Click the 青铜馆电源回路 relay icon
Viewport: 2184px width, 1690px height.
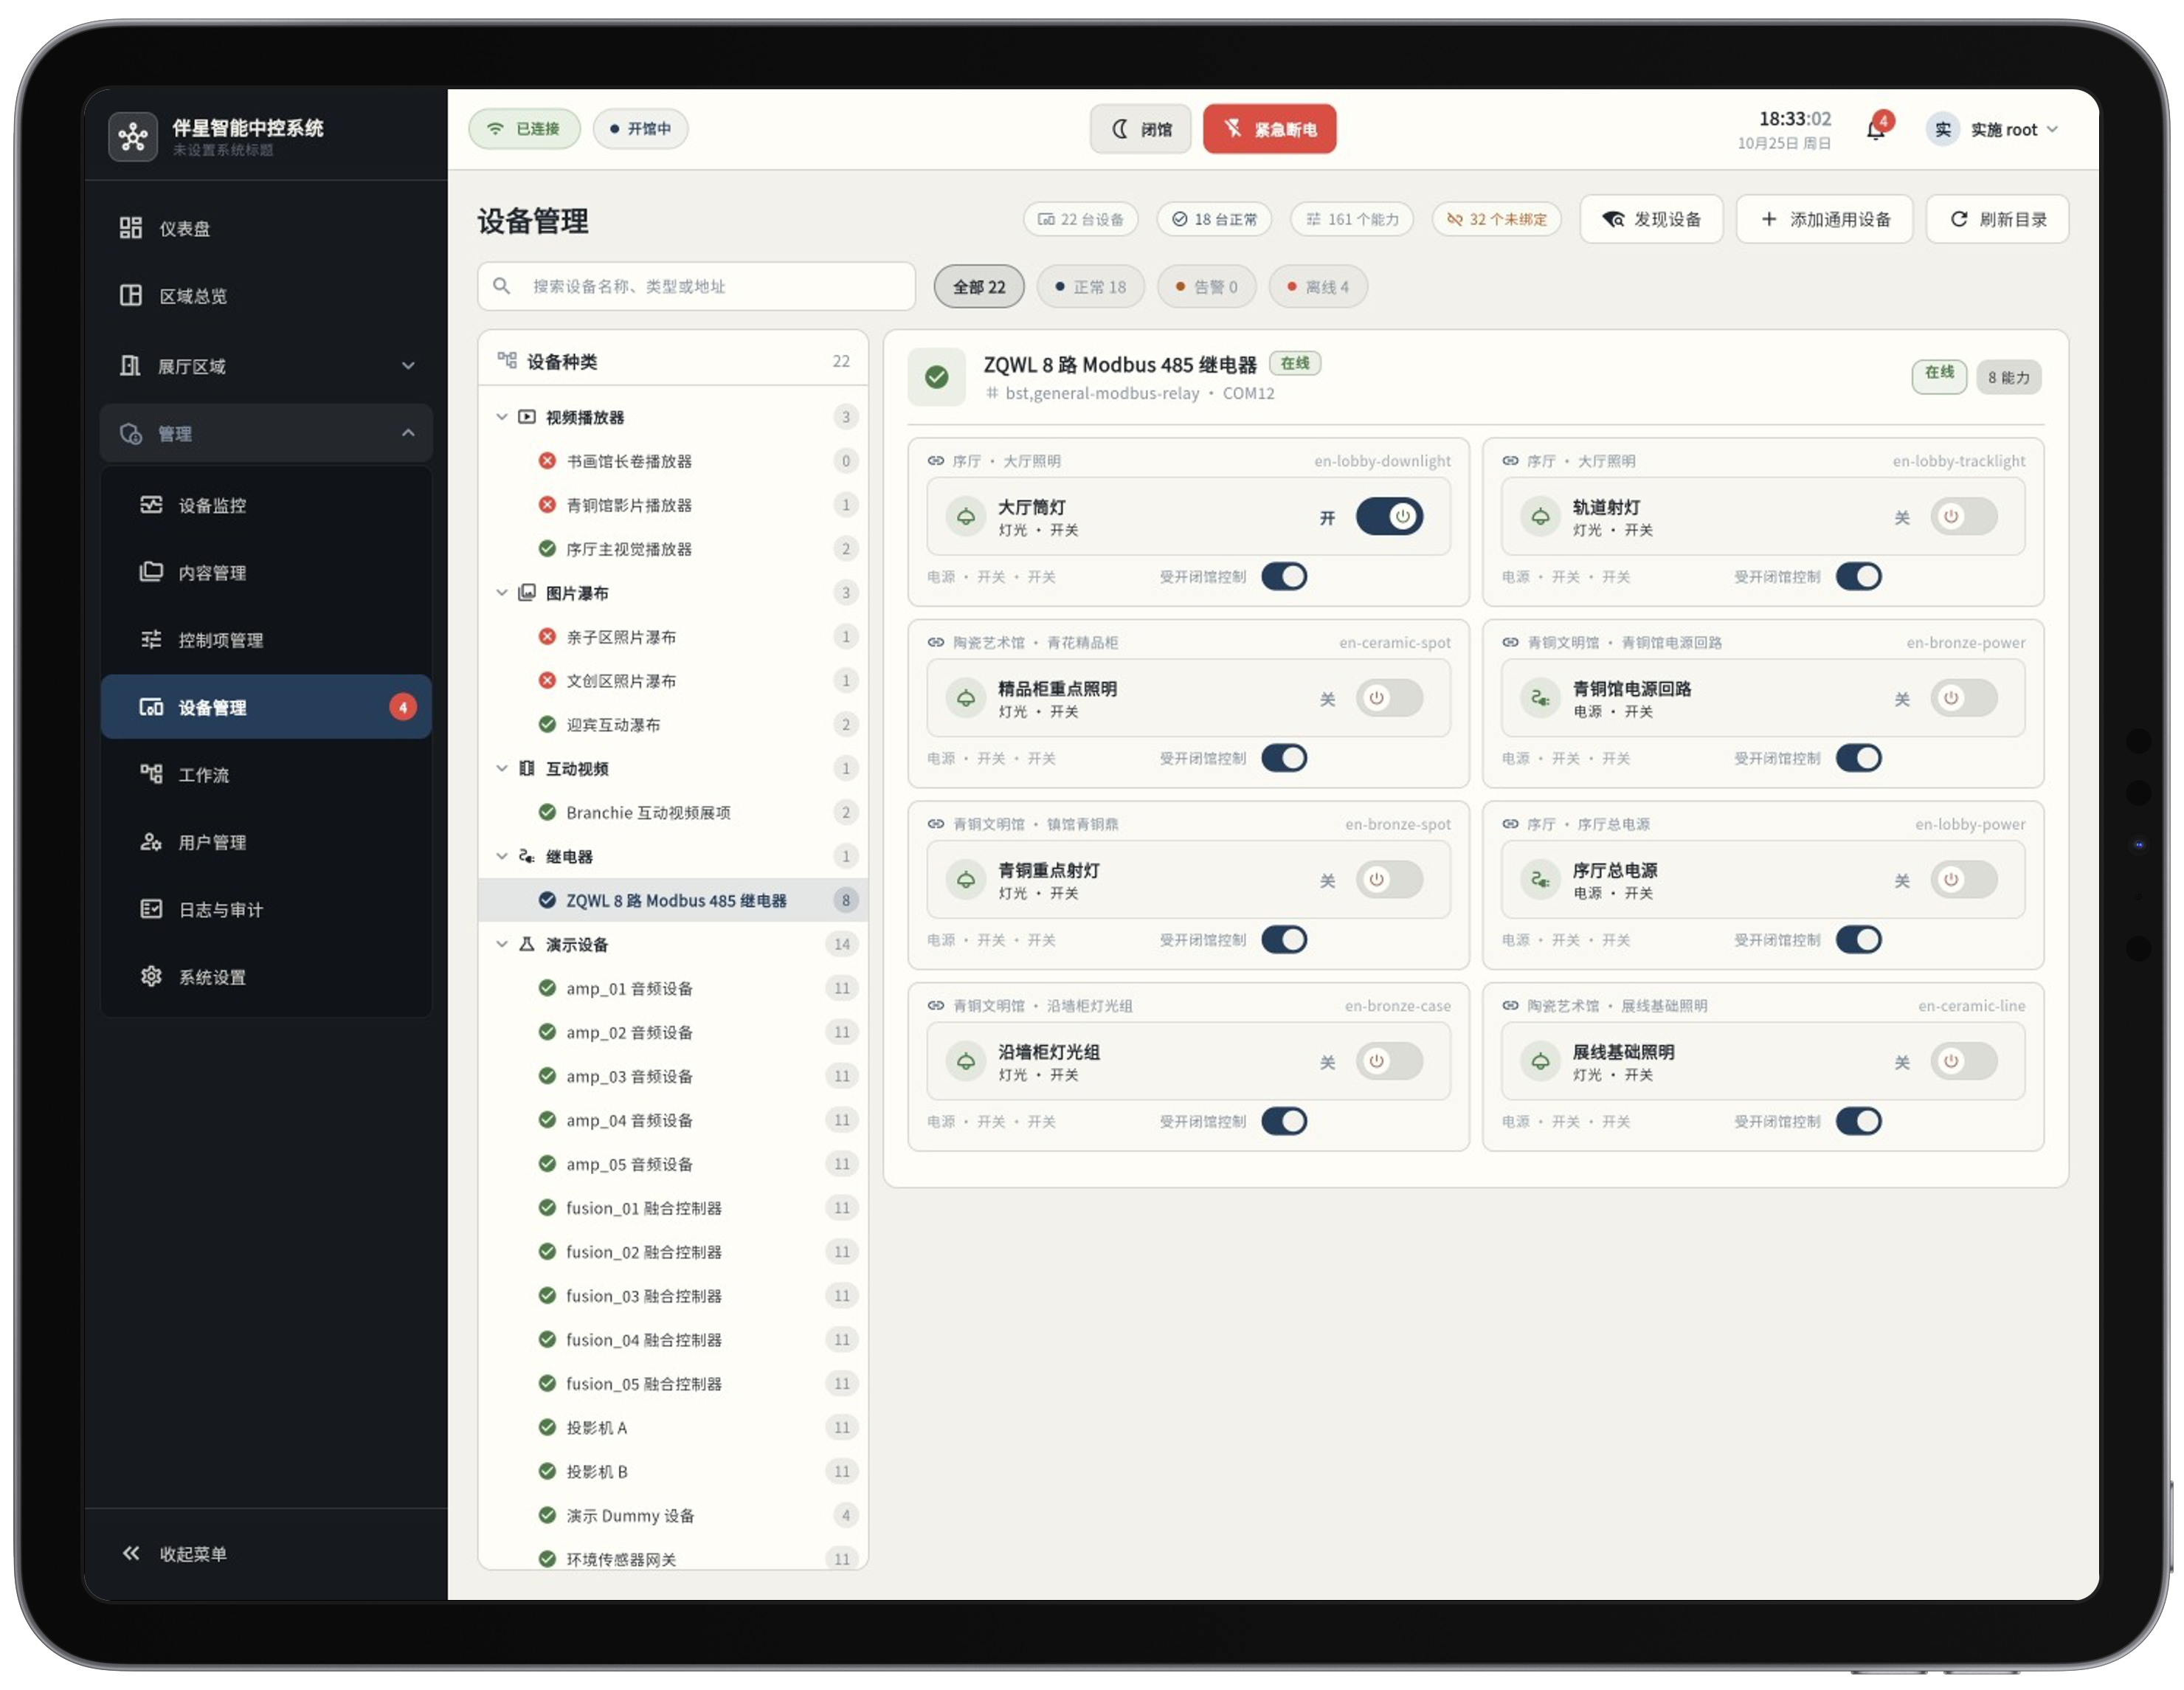tap(1540, 698)
